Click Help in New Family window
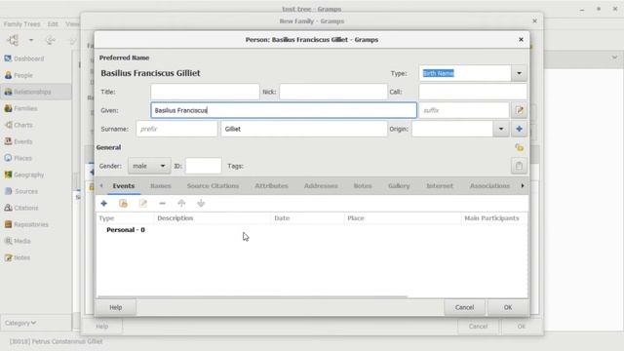624x351 pixels. [101, 327]
